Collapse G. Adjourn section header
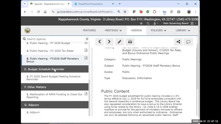This screenshot has width=221, height=124. tap(55, 105)
